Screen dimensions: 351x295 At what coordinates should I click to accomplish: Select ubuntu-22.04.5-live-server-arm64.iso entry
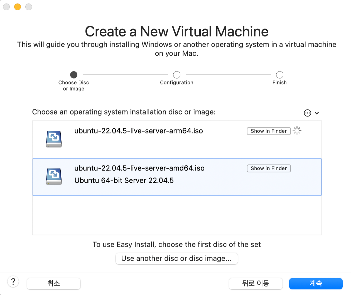[x=177, y=140]
